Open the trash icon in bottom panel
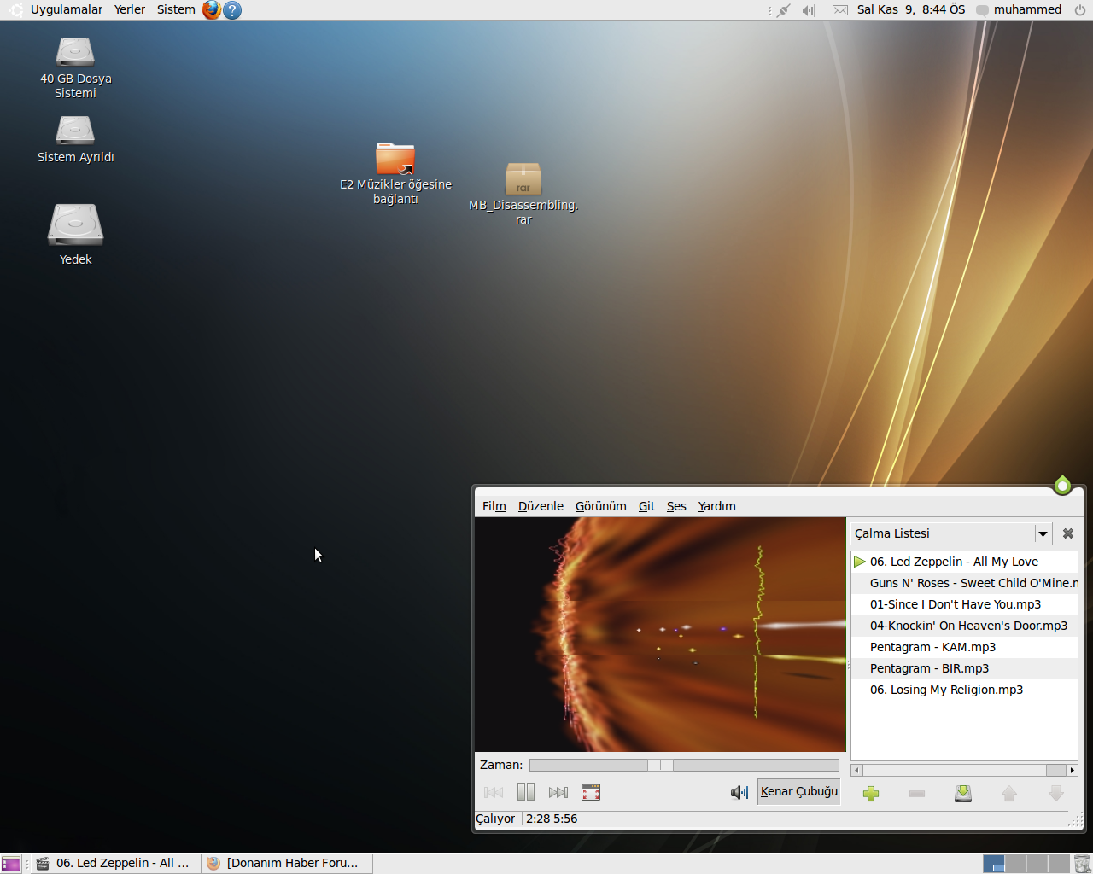1093x874 pixels. [1082, 864]
